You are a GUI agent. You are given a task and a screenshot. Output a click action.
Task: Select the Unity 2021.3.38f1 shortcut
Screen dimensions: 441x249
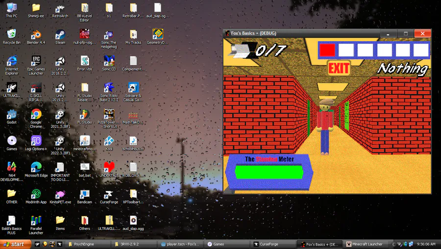[60, 119]
